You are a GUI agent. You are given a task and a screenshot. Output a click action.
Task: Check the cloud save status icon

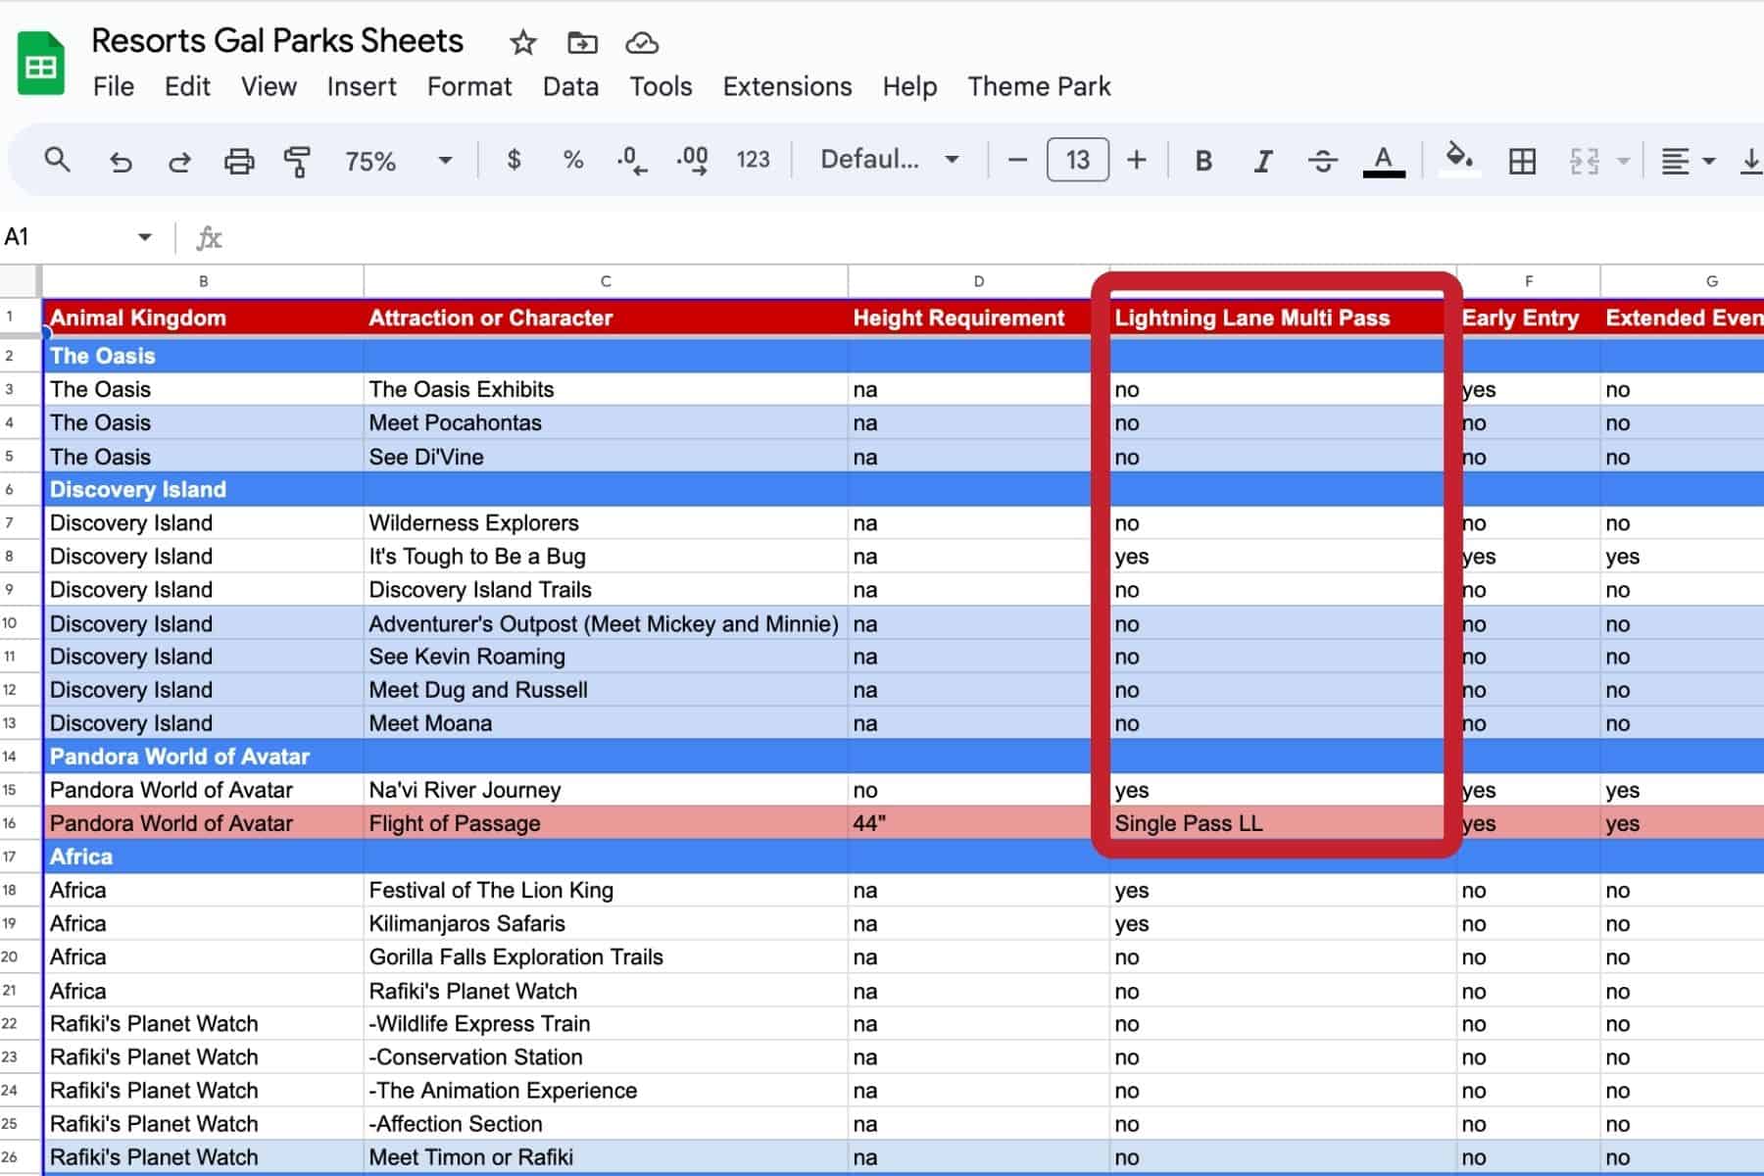pos(642,42)
